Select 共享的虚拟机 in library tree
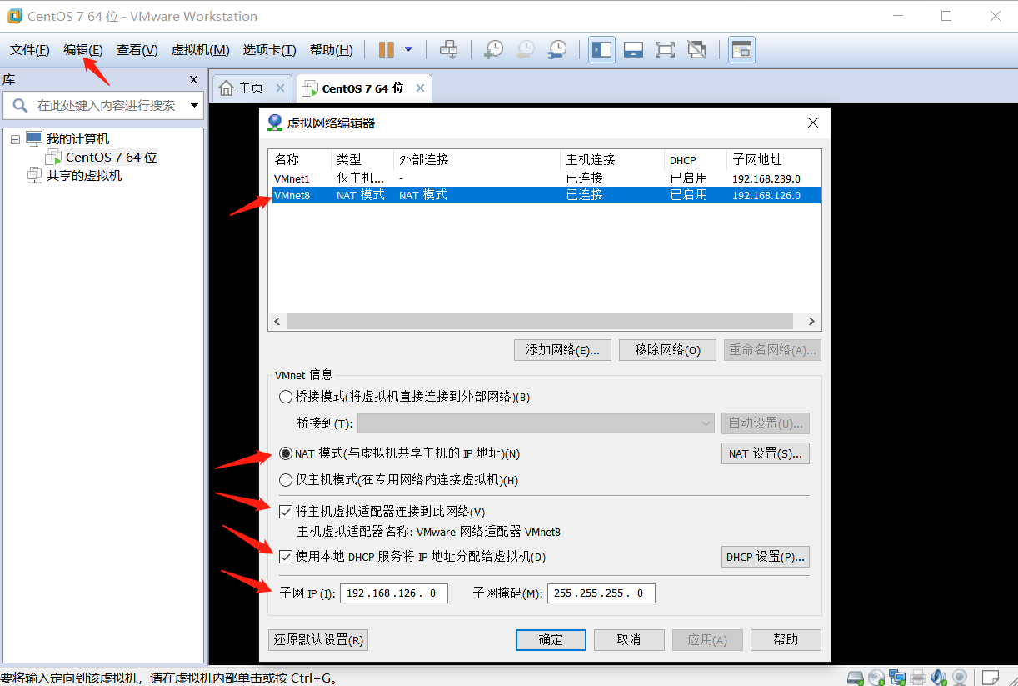Screen dimensions: 1018x686 (84, 175)
